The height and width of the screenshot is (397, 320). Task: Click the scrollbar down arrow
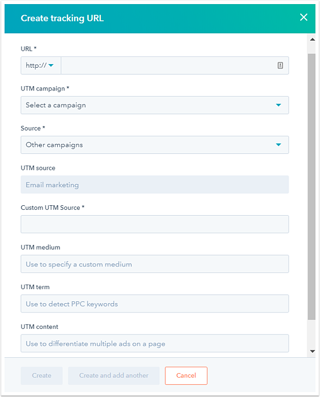pos(312,351)
